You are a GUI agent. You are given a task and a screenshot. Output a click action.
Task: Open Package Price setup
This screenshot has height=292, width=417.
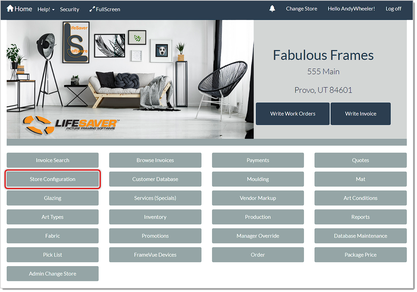(360, 255)
